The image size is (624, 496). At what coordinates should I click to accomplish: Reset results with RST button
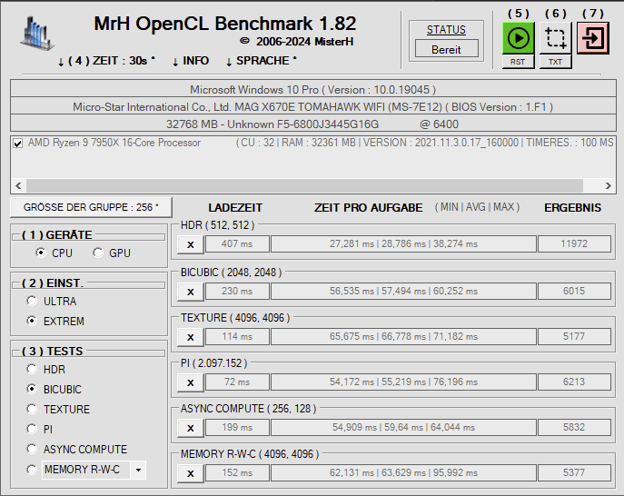(x=518, y=62)
